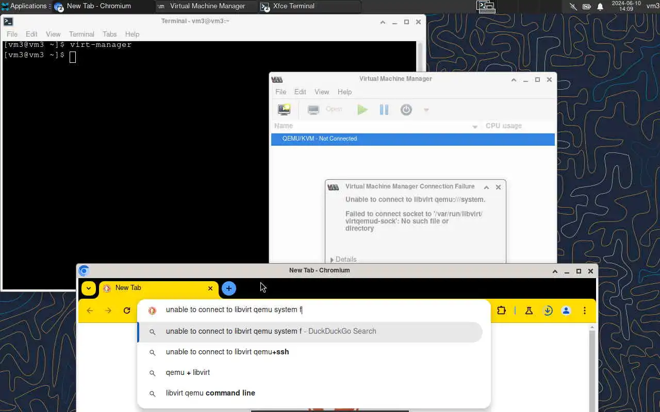
Task: Click the Chromium downloads icon
Action: tap(548, 311)
